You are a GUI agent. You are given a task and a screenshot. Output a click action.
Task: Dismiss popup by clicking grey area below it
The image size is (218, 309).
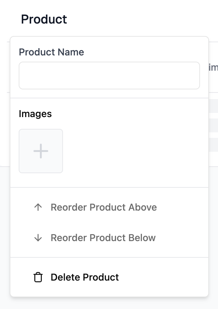[109, 303]
